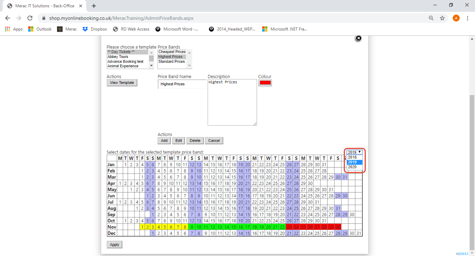Open the Microsoft .NET Framework bookmark
This screenshot has height=256, width=475.
tap(285, 29)
